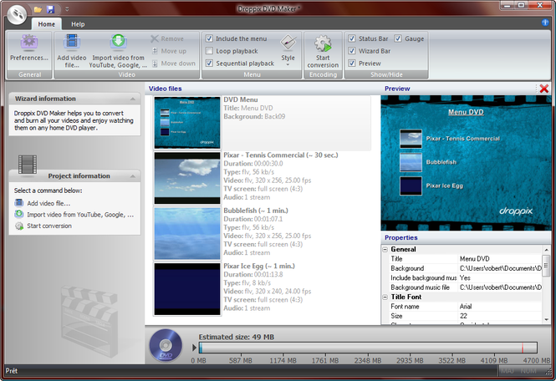This screenshot has height=381, width=556.
Task: Close the Preview pane with red X
Action: click(x=544, y=89)
